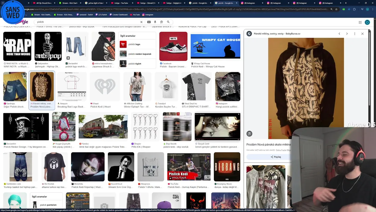
Task: Open iHeart 'Pislick Kedi' placeholder thumbnail
Action: point(105,87)
